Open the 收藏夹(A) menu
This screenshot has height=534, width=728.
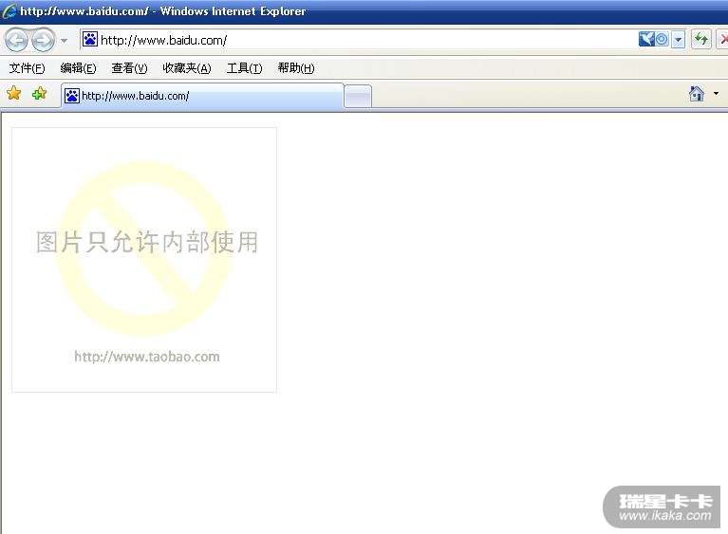click(187, 68)
